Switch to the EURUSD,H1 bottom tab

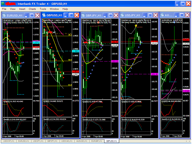pyautogui.click(x=24, y=141)
